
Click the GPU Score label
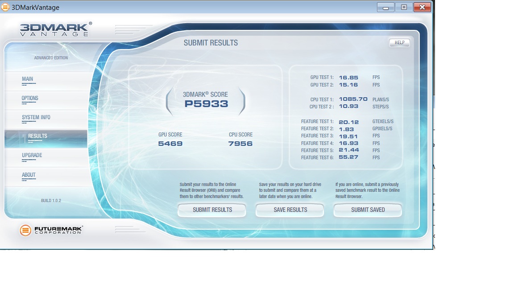(x=170, y=135)
